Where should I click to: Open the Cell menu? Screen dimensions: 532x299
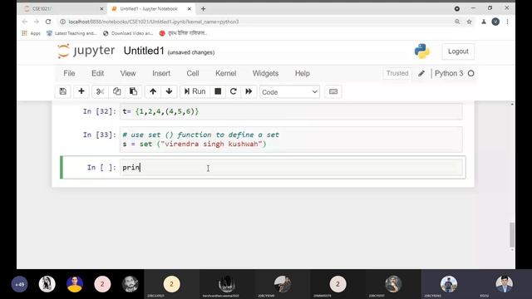point(193,73)
